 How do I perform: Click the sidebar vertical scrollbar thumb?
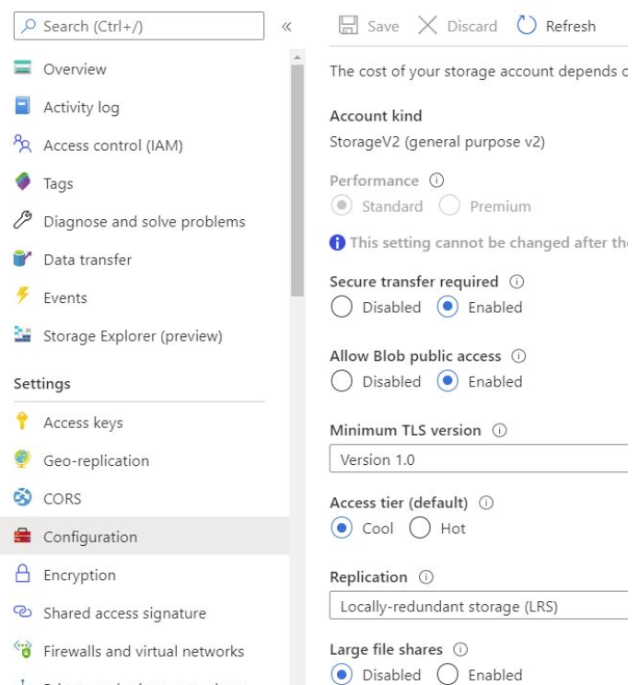pyautogui.click(x=297, y=180)
